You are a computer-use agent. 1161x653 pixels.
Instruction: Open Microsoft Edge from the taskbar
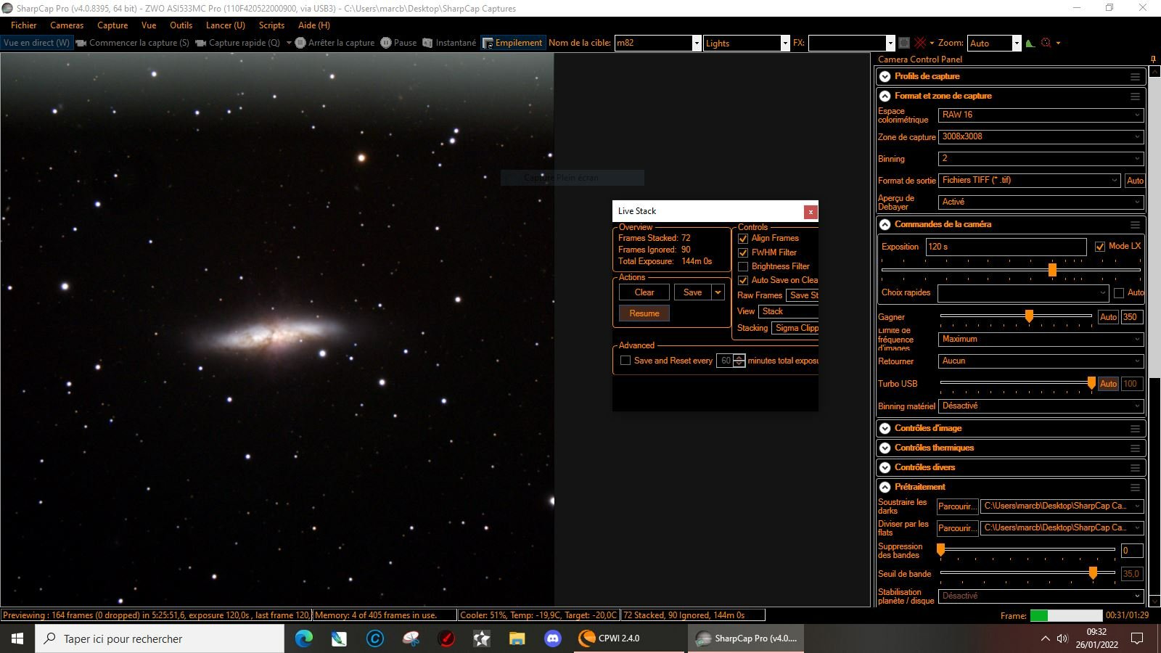click(x=303, y=638)
